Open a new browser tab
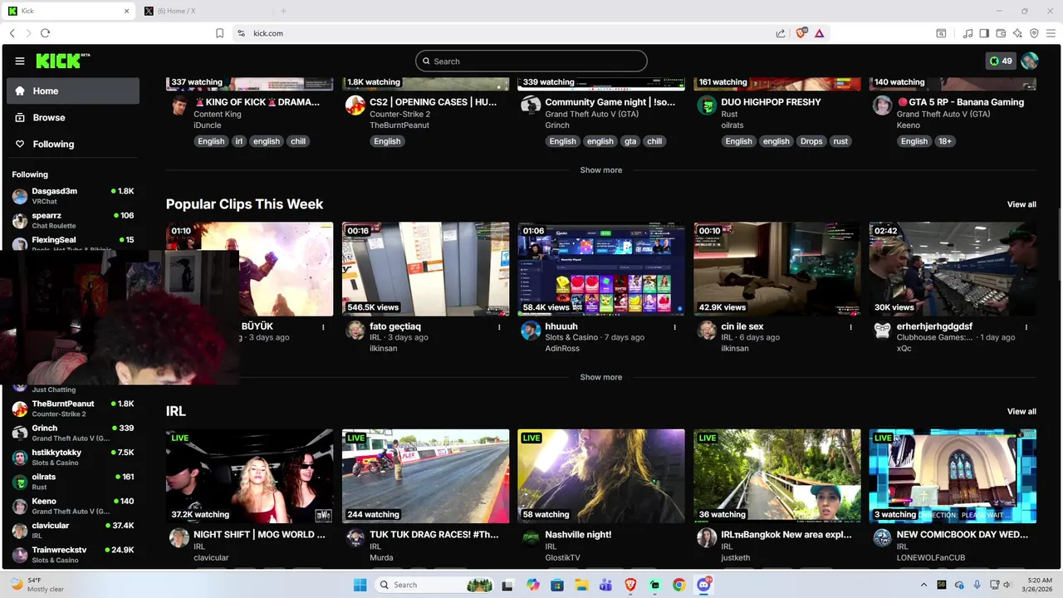The width and height of the screenshot is (1063, 598). click(283, 11)
